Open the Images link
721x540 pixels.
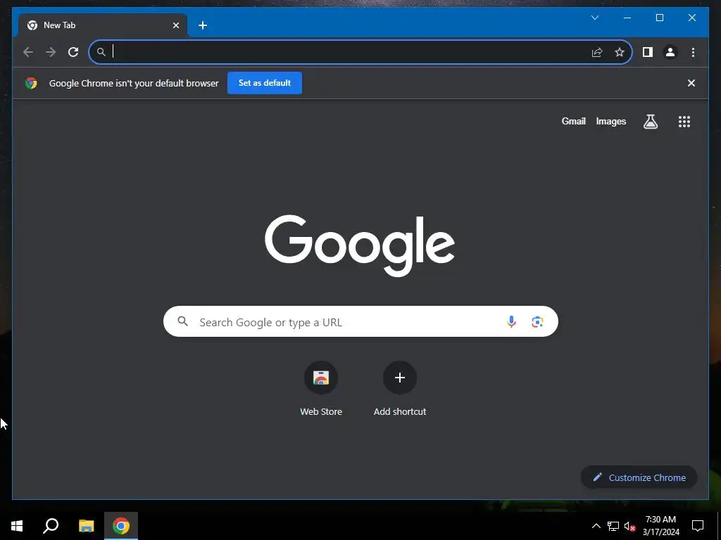(x=610, y=121)
